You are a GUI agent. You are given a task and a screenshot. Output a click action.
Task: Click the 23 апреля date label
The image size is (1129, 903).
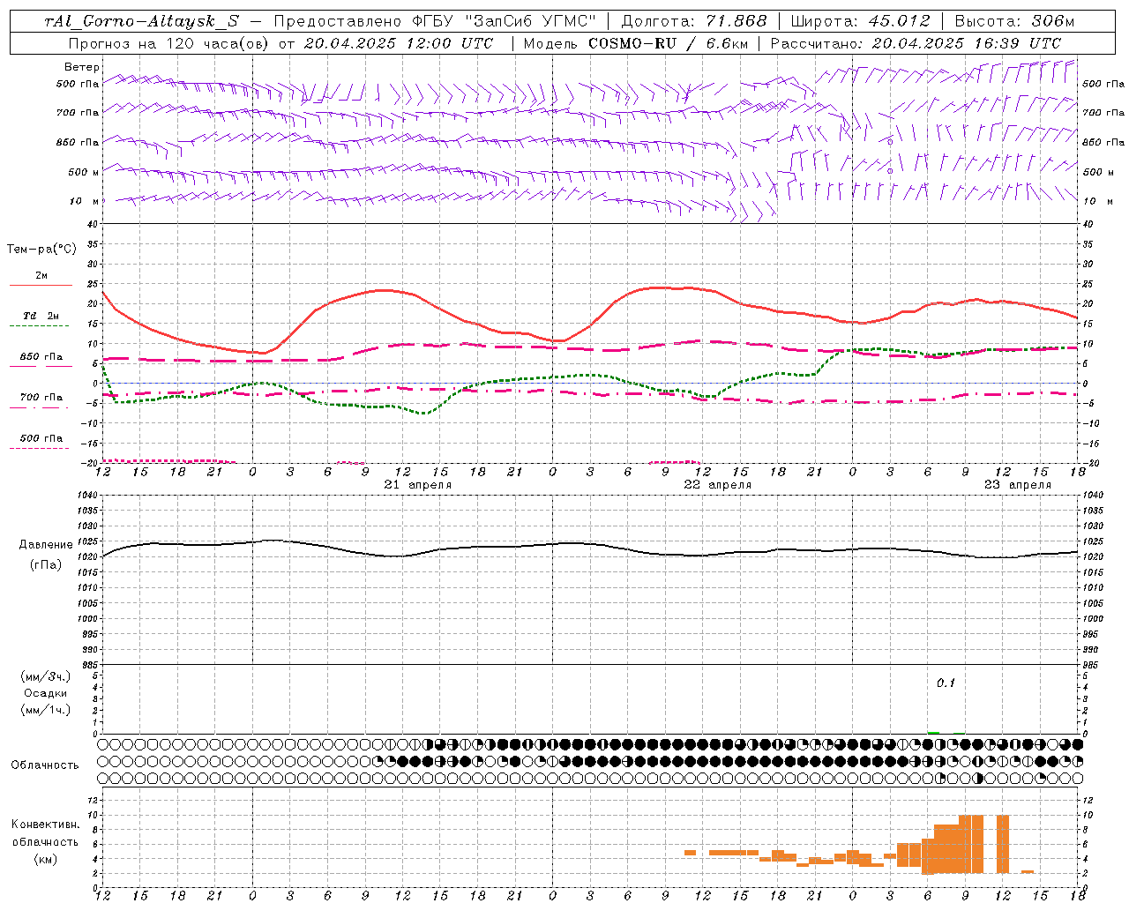(1018, 485)
